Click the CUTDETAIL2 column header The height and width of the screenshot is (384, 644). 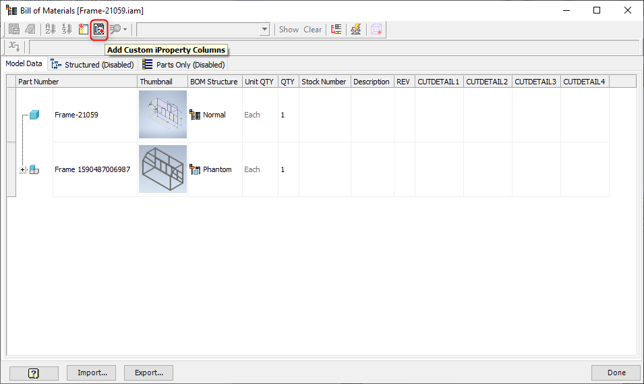click(x=488, y=82)
